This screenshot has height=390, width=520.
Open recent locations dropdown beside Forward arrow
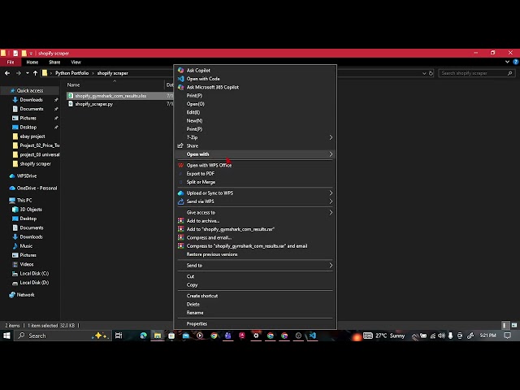click(x=27, y=73)
